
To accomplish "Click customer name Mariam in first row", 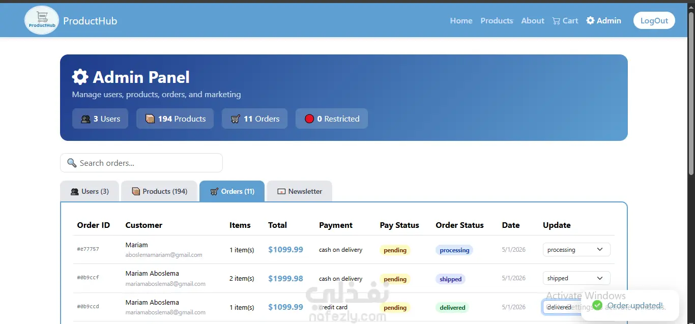I will pyautogui.click(x=137, y=245).
